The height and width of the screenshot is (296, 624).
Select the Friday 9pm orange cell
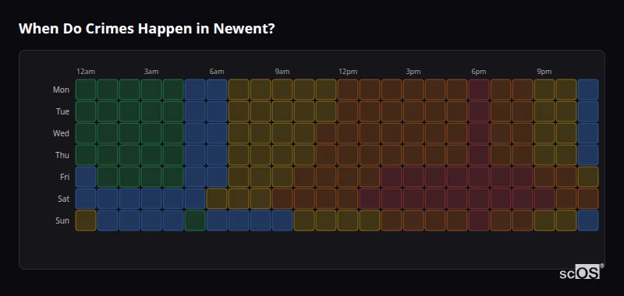[544, 177]
